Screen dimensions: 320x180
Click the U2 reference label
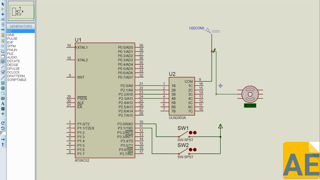pyautogui.click(x=172, y=74)
